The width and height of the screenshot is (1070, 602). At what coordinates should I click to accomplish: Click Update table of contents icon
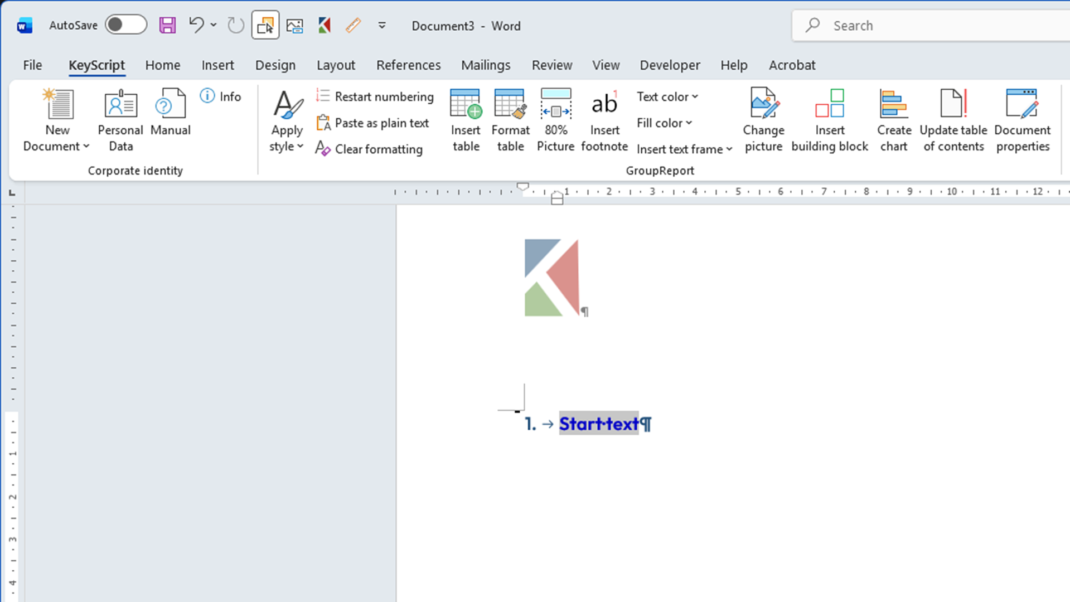pyautogui.click(x=953, y=120)
